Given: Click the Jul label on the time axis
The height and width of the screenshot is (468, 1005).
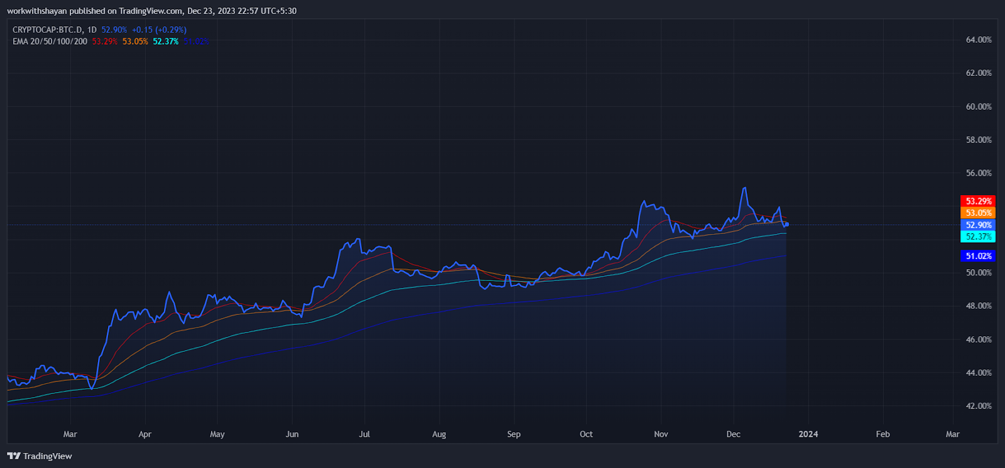Looking at the screenshot, I should click(x=364, y=434).
